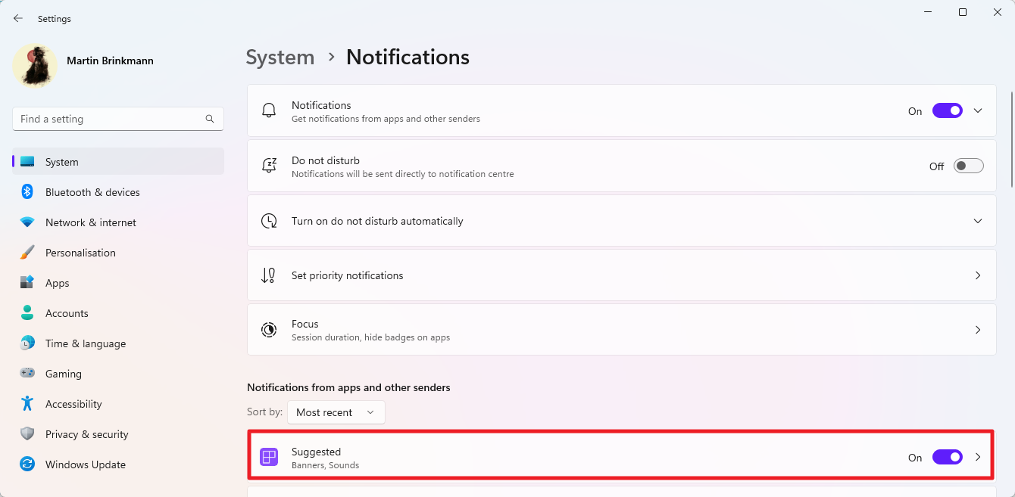Turn off the Notifications toggle
The width and height of the screenshot is (1015, 497).
click(947, 110)
